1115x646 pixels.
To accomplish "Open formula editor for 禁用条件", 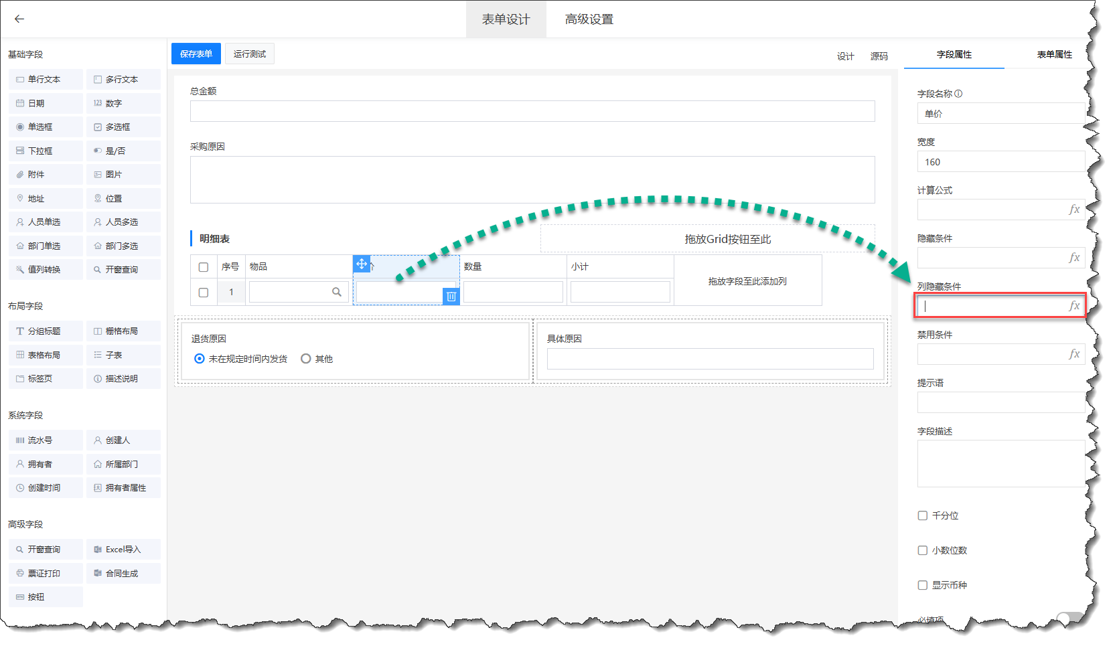I will (1074, 354).
